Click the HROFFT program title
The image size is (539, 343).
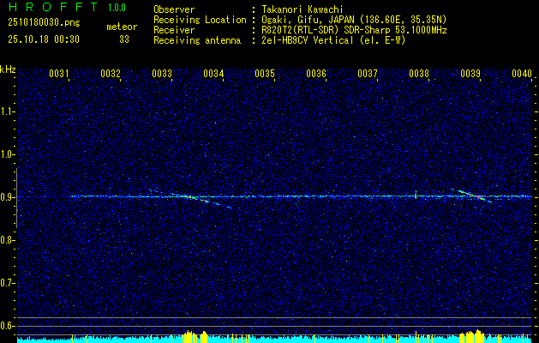(x=52, y=7)
